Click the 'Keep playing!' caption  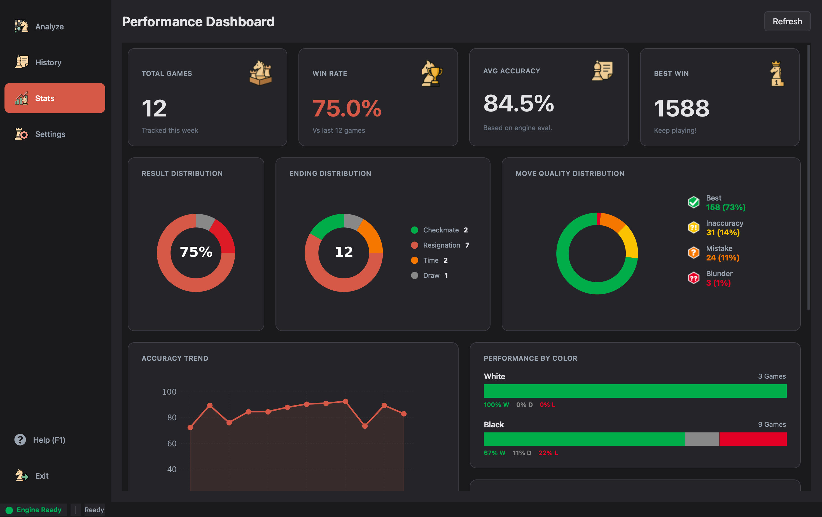pos(675,131)
